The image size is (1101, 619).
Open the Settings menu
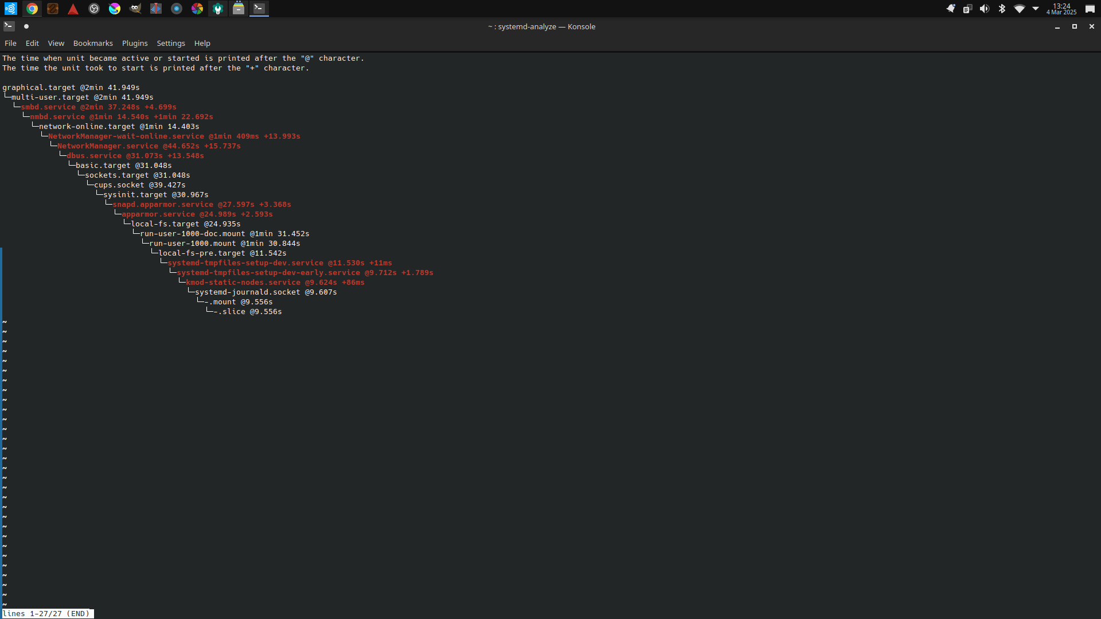pyautogui.click(x=171, y=44)
